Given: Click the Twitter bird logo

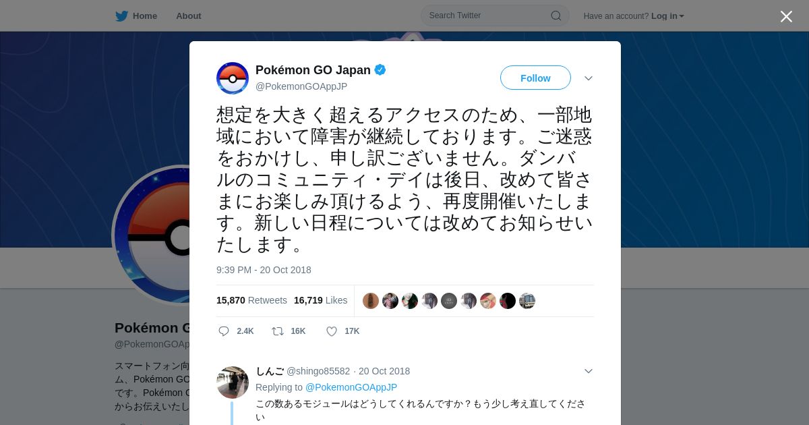Looking at the screenshot, I should tap(121, 16).
